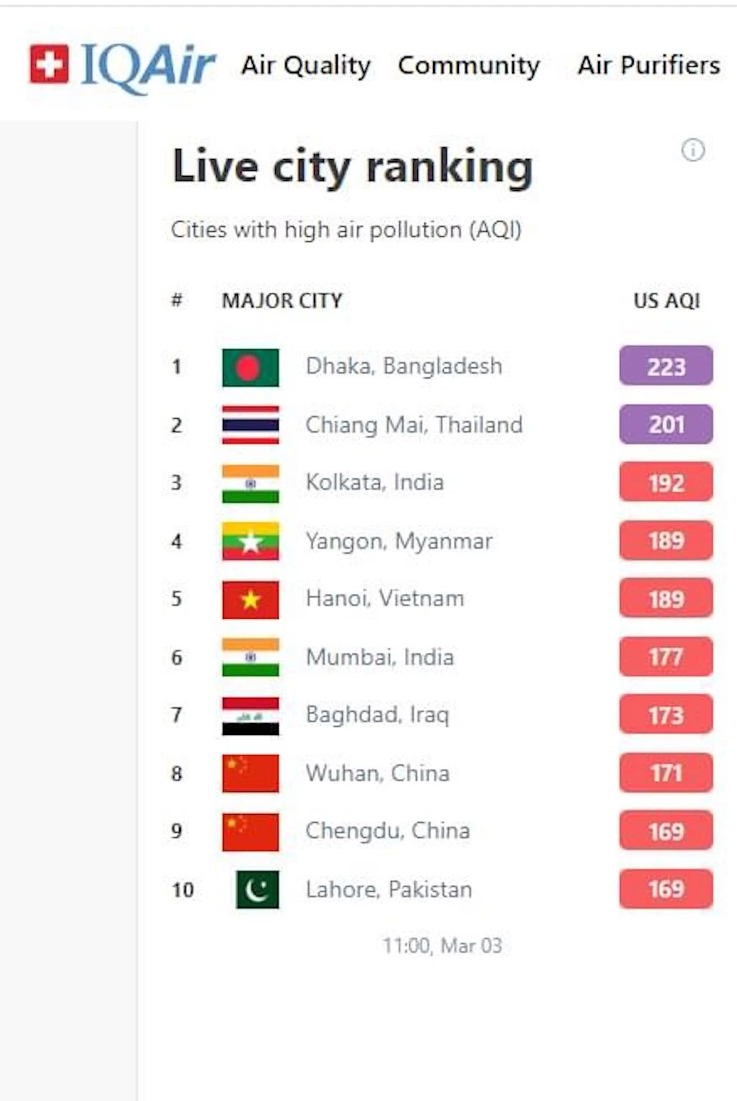Open the Community menu
This screenshot has width=737, height=1101.
(x=469, y=65)
